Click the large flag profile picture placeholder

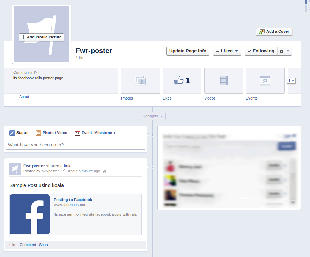tap(42, 34)
